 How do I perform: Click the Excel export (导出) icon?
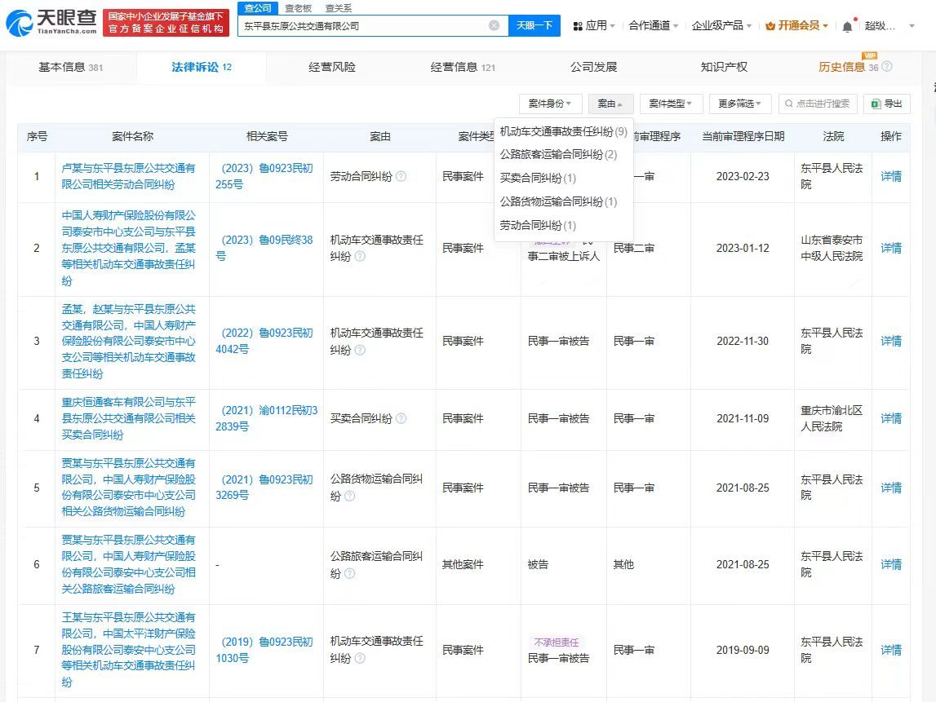876,104
